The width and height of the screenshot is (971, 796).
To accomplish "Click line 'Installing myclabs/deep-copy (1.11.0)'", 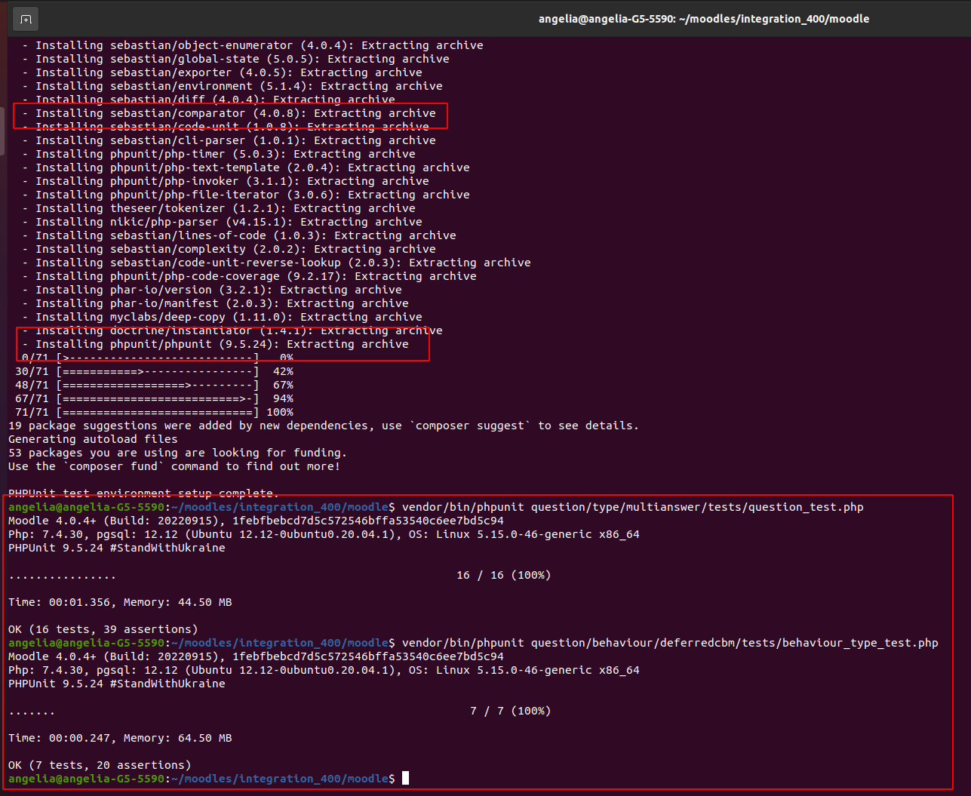I will pyautogui.click(x=222, y=317).
